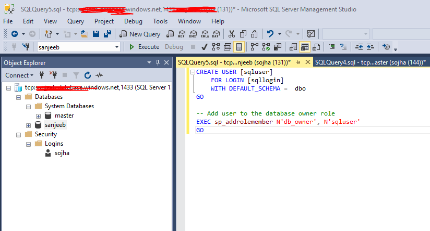
Task: Click the New Query button
Action: click(x=140, y=34)
